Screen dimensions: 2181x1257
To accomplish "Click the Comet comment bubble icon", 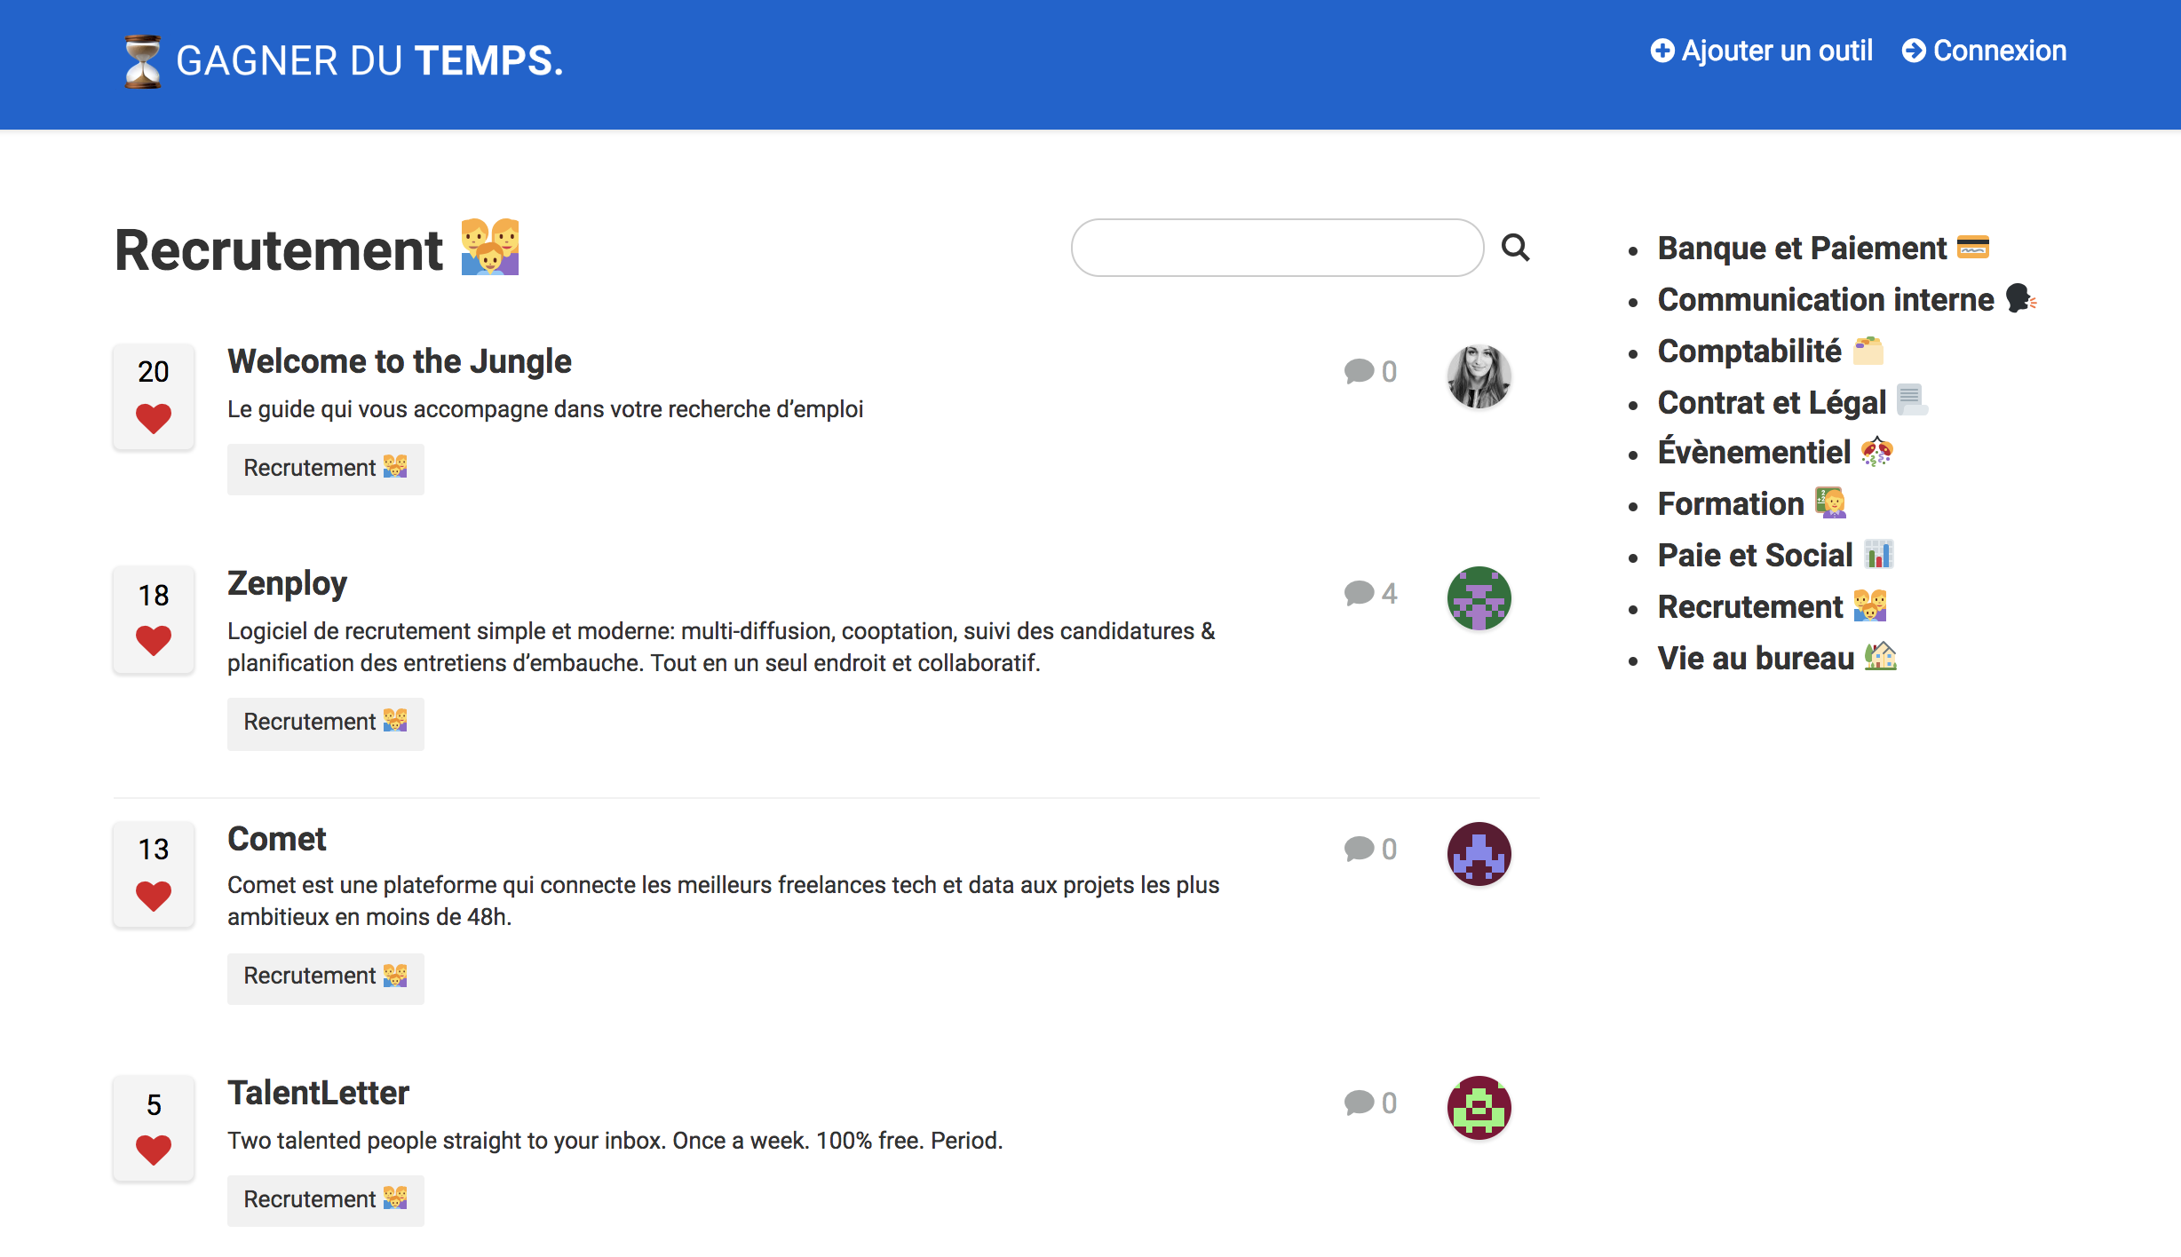I will (1360, 849).
